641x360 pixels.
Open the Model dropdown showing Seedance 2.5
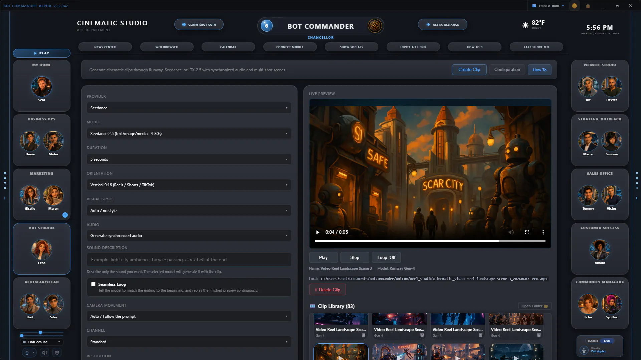[x=189, y=134]
